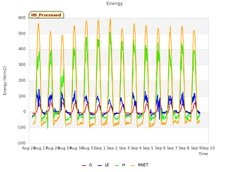Click the -200 y-axis tick label

coord(21,143)
